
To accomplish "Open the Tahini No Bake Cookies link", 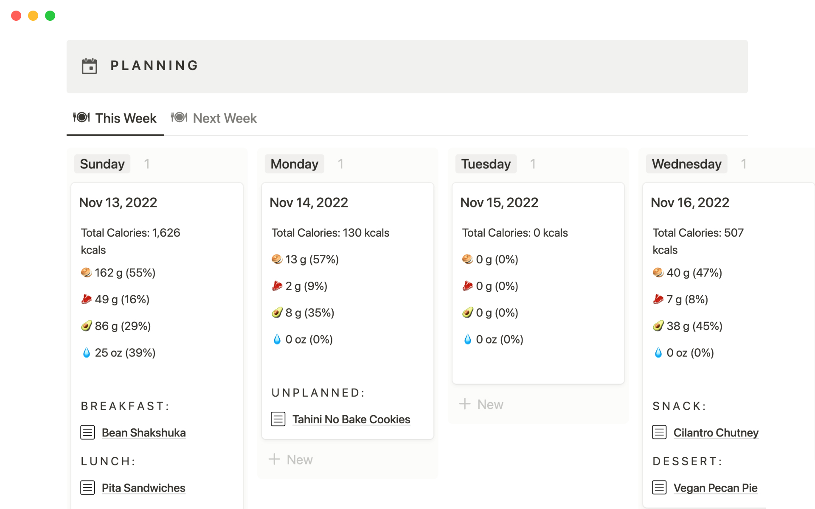I will [x=351, y=420].
